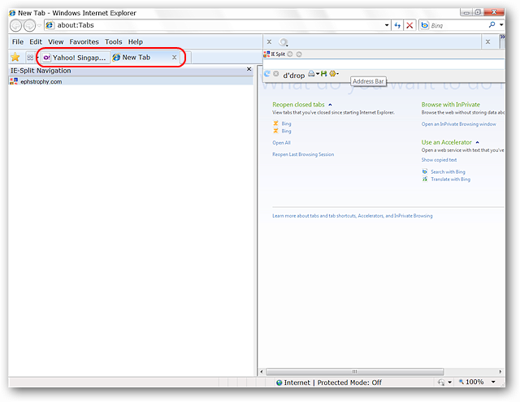The width and height of the screenshot is (520, 402).
Task: Click IE Split pane forward arrow
Action: pos(299,54)
